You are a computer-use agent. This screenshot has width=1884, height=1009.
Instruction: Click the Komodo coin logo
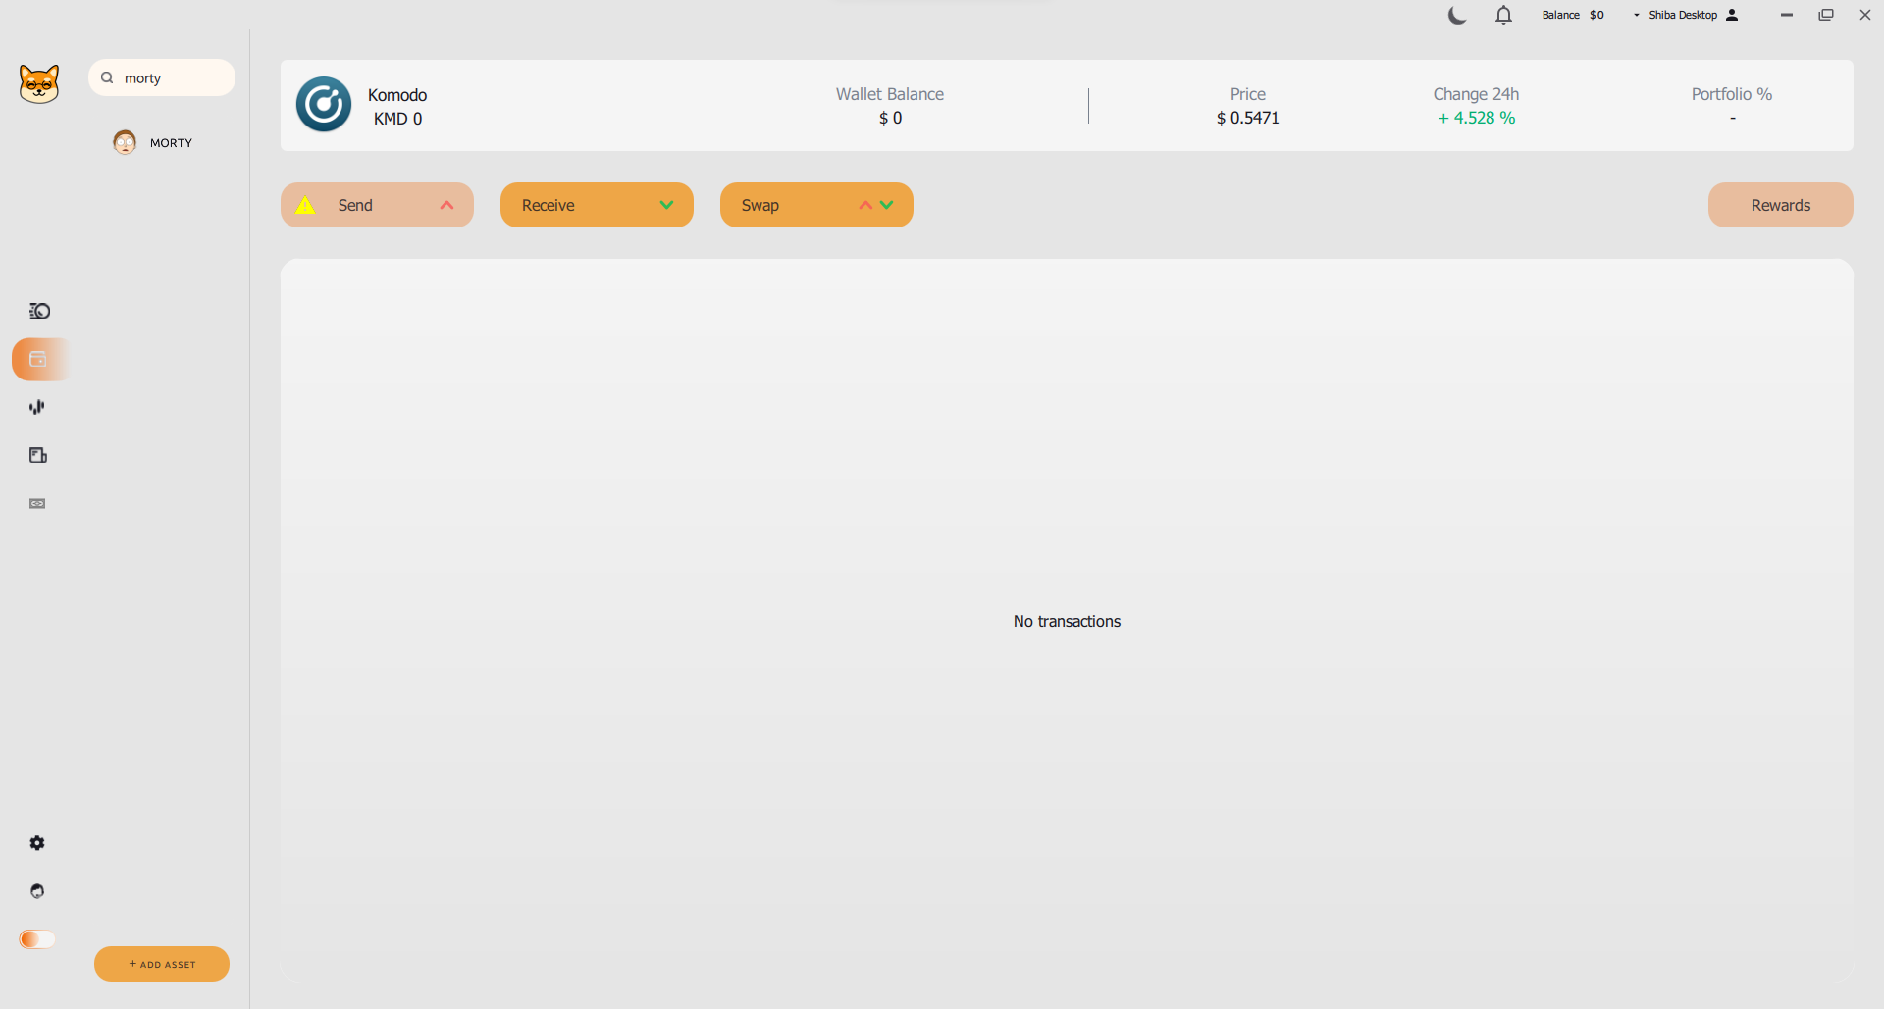point(324,105)
